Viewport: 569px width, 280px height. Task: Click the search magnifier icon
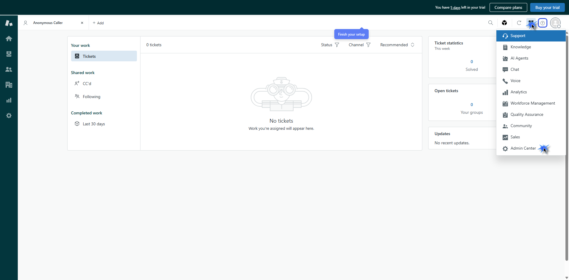click(490, 23)
